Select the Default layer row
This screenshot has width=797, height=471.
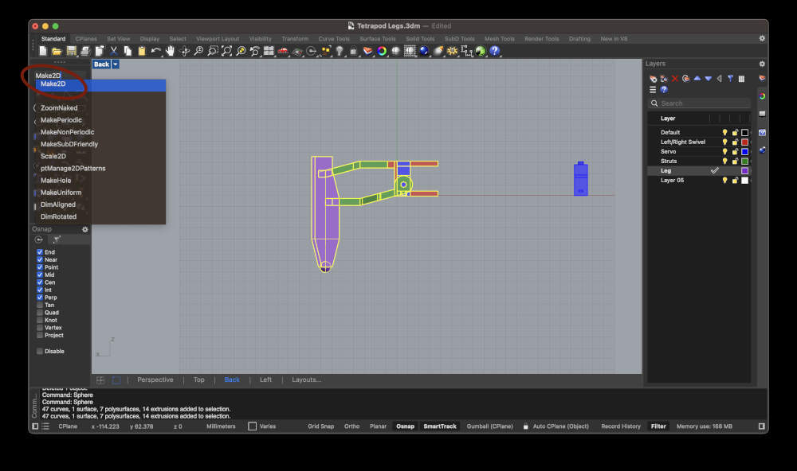pos(699,132)
